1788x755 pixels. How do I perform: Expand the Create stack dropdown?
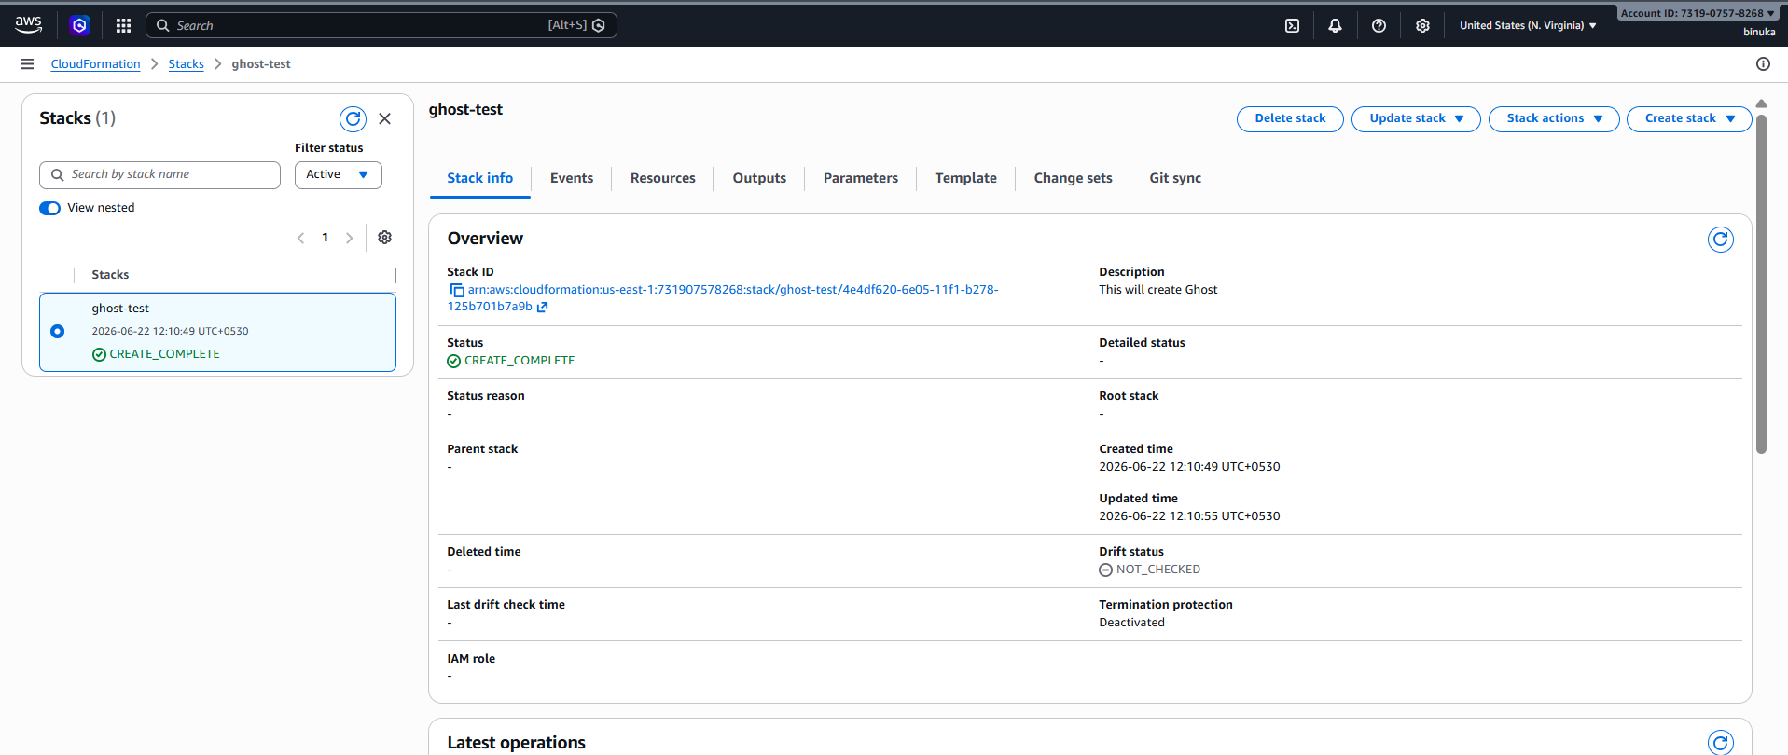tap(1689, 118)
